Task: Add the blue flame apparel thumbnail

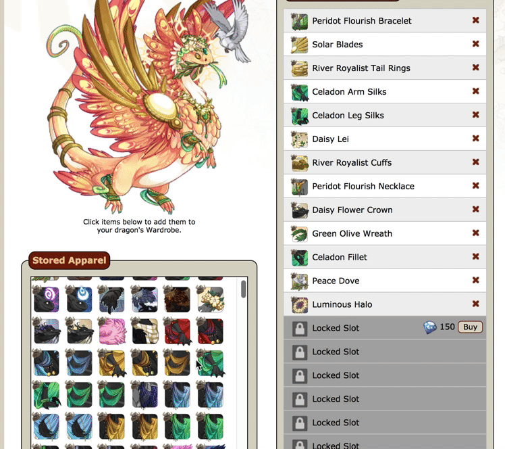Action: (x=79, y=299)
